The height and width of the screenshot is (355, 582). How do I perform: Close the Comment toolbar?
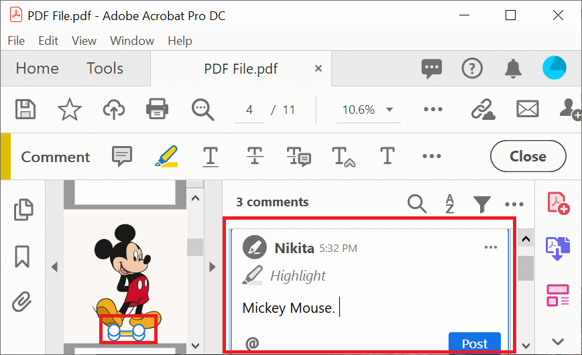[x=528, y=157]
